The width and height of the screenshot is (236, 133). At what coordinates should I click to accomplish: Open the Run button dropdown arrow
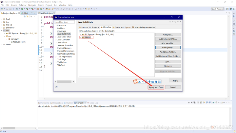point(25,9)
